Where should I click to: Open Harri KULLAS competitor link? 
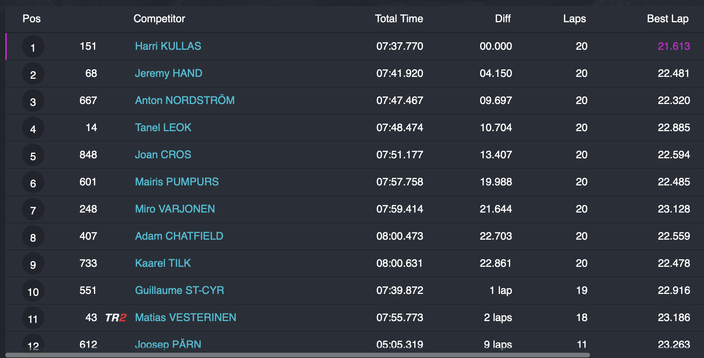[x=168, y=46]
